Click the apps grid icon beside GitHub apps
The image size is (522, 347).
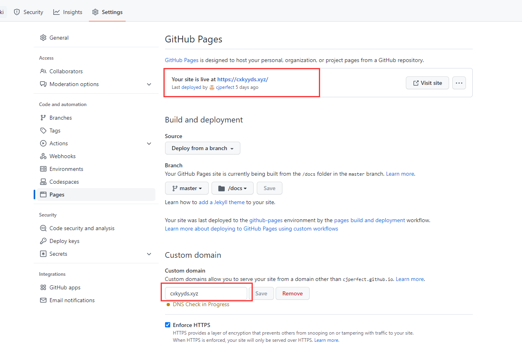tap(43, 287)
